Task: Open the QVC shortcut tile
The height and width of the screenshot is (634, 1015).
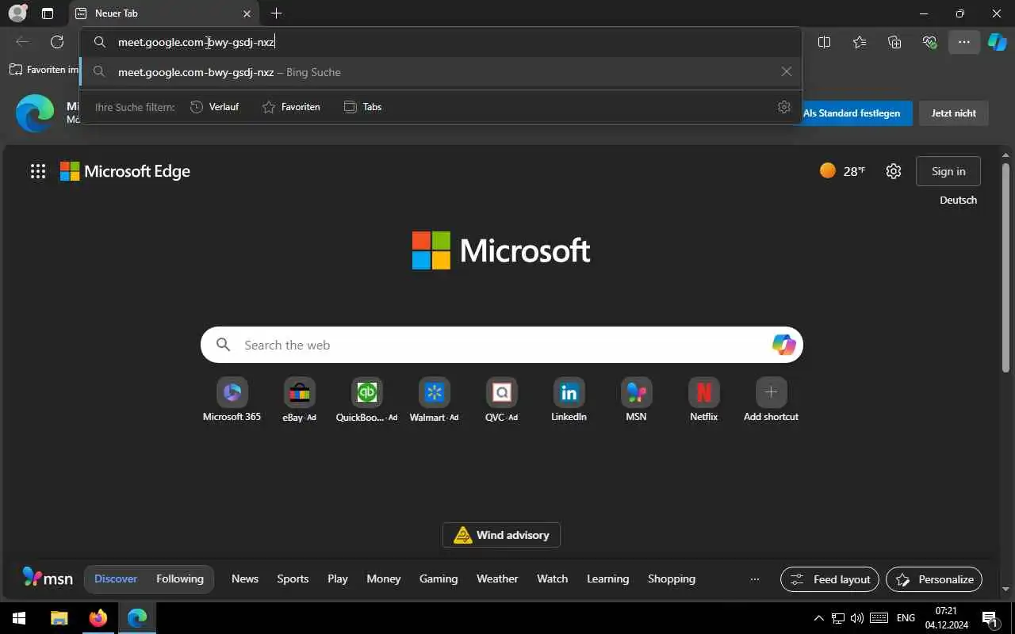Action: coord(501,399)
